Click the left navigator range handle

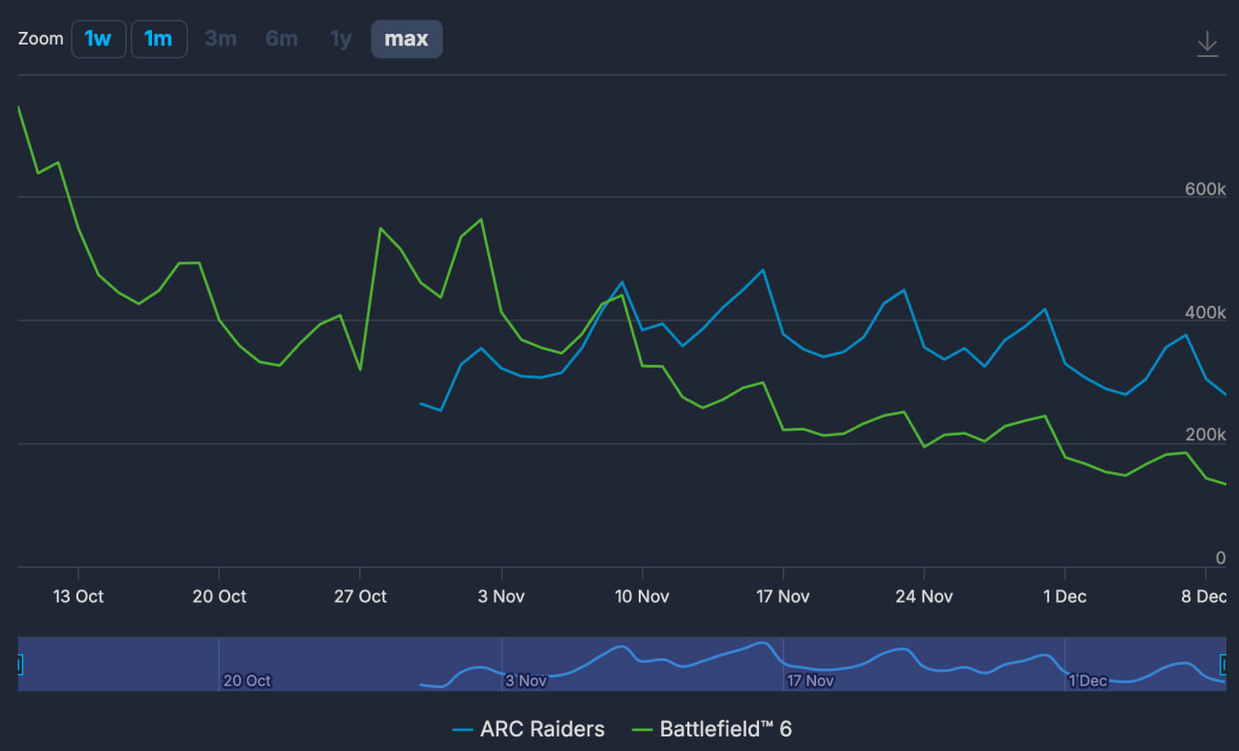pos(19,665)
